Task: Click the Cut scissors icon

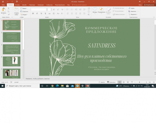Action: tap(9, 9)
